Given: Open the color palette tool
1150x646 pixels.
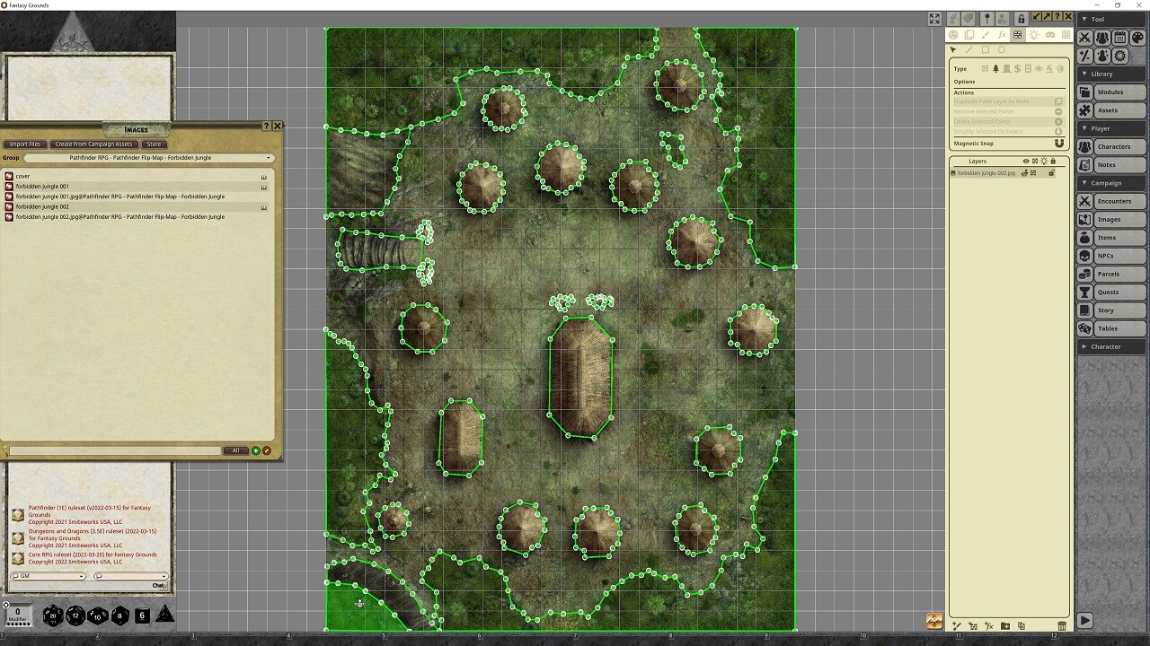Looking at the screenshot, I should click(x=1137, y=38).
